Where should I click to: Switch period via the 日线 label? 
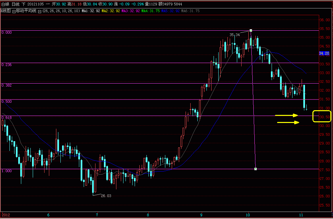click(15, 4)
